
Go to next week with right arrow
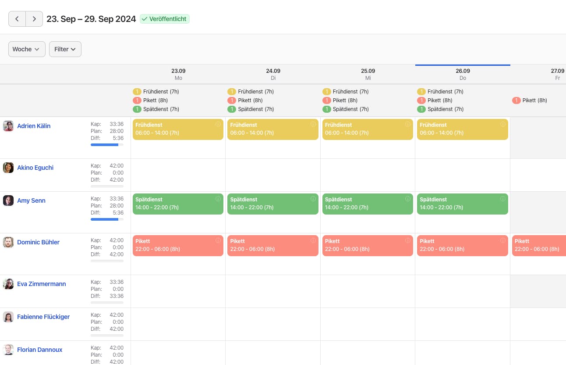click(34, 19)
